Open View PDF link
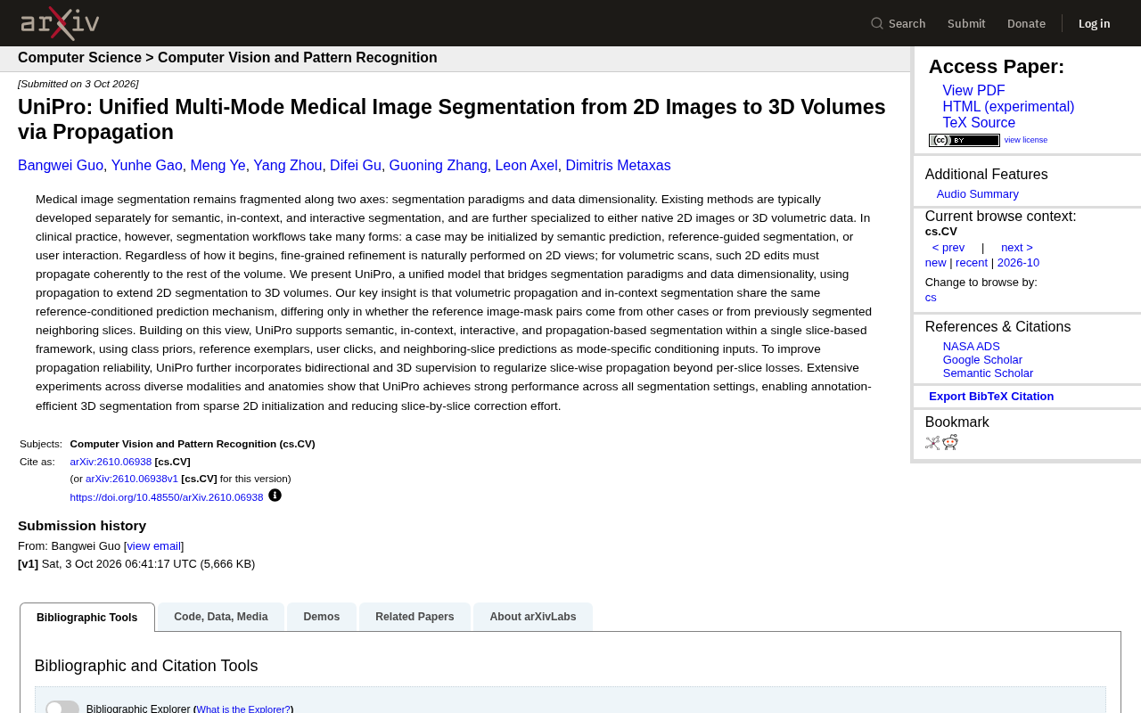 pyautogui.click(x=973, y=91)
